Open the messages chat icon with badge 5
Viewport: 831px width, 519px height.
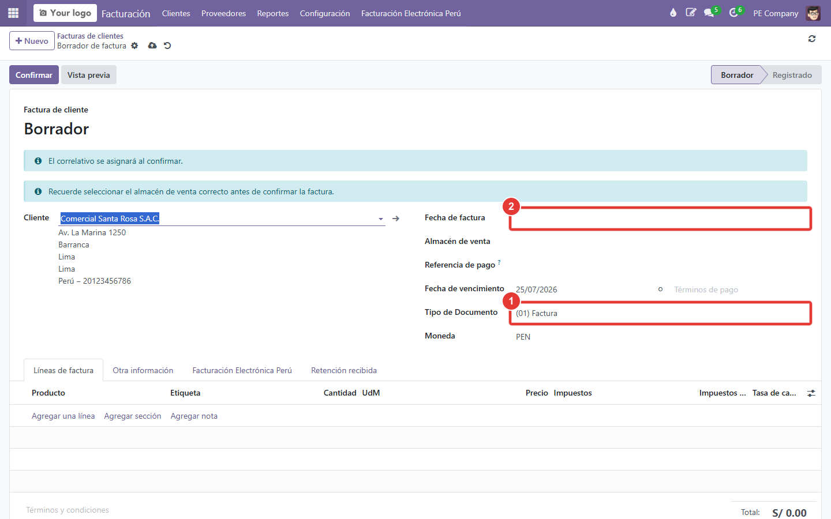(x=709, y=13)
